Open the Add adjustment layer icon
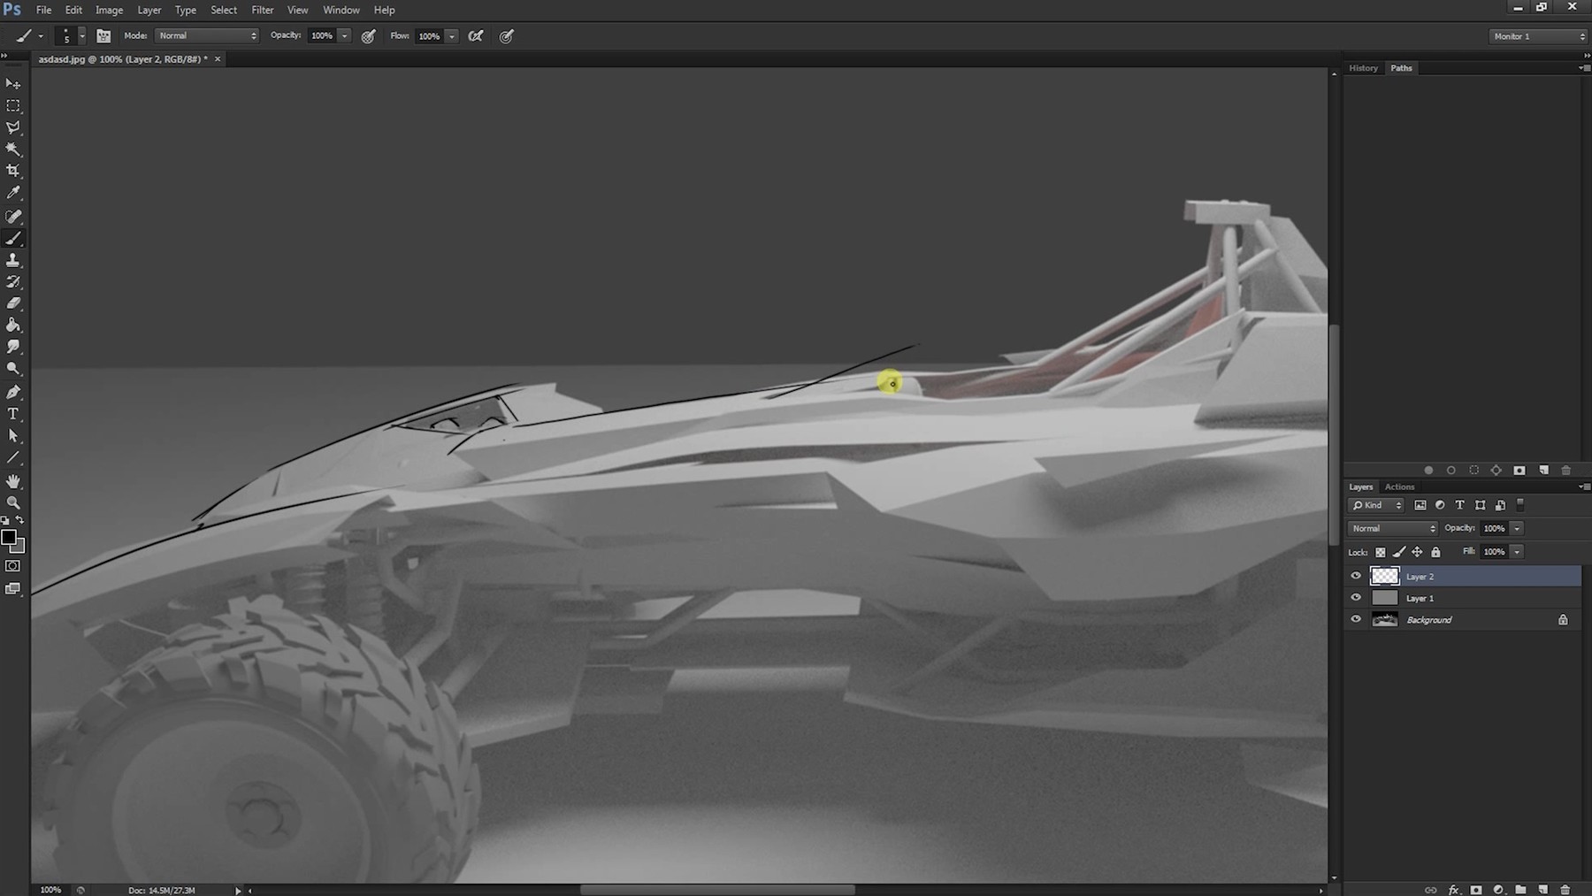Viewport: 1592px width, 896px height. click(1496, 890)
